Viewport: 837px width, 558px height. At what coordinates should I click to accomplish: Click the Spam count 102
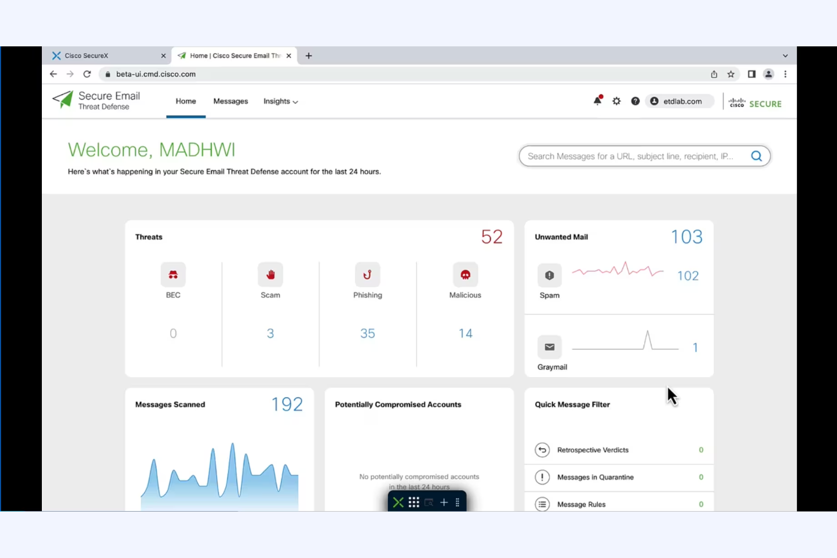pos(688,276)
